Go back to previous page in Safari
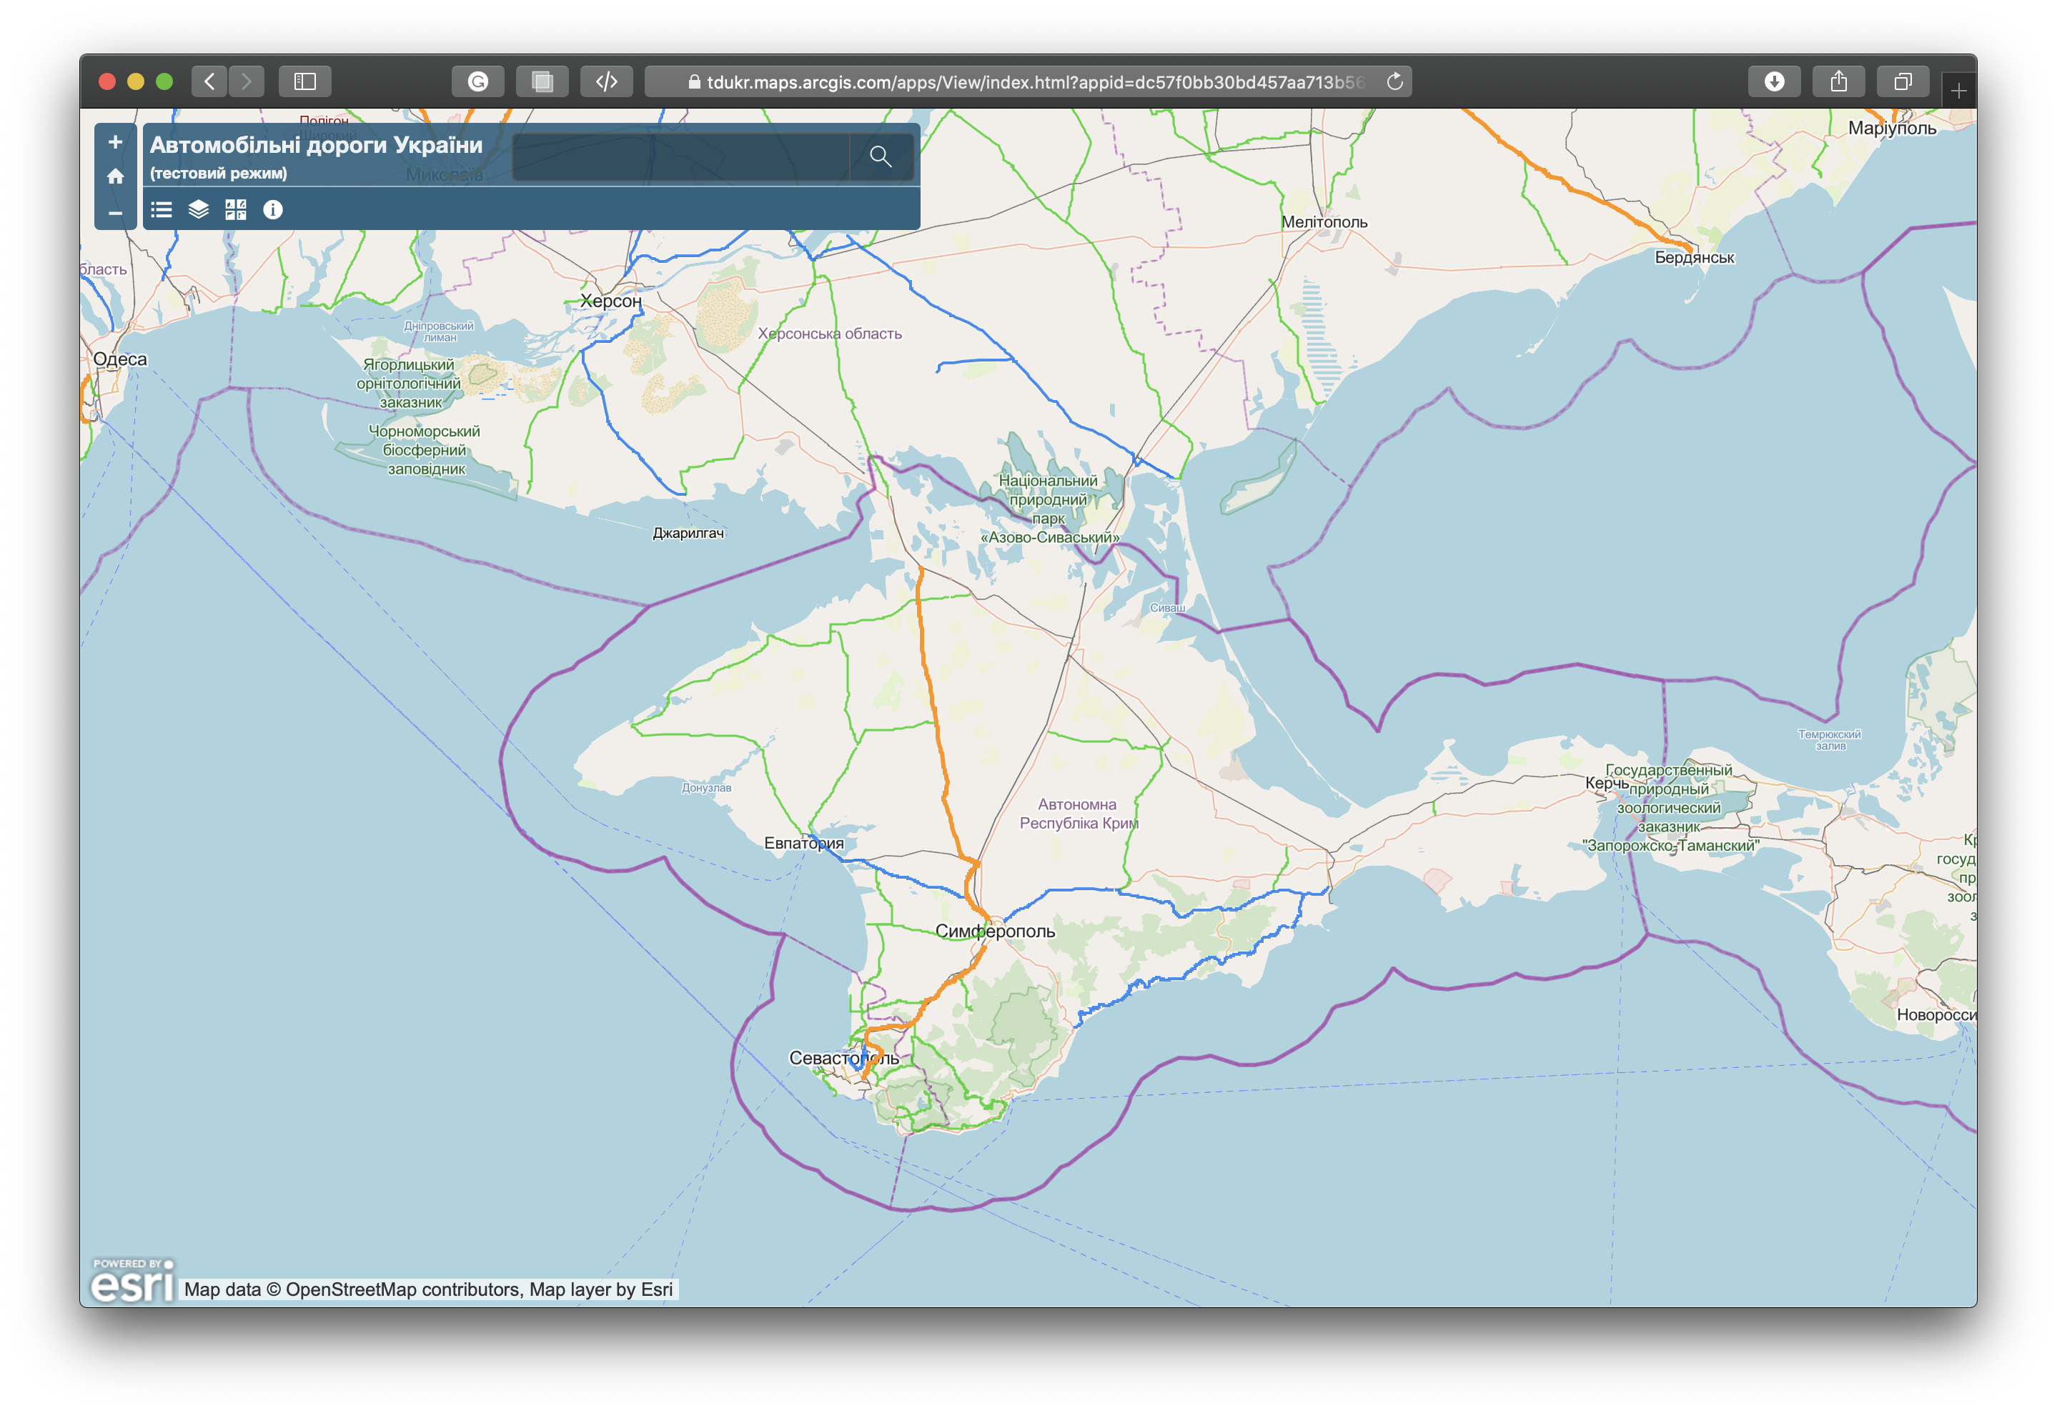2057x1413 pixels. [x=209, y=81]
